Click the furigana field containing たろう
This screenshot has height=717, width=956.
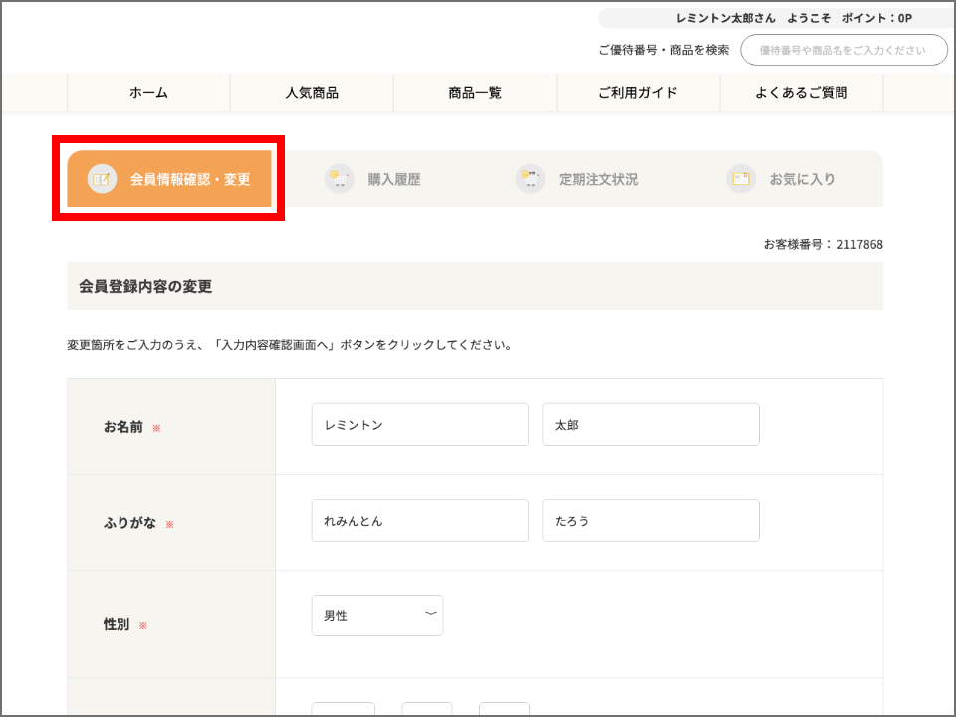[650, 521]
